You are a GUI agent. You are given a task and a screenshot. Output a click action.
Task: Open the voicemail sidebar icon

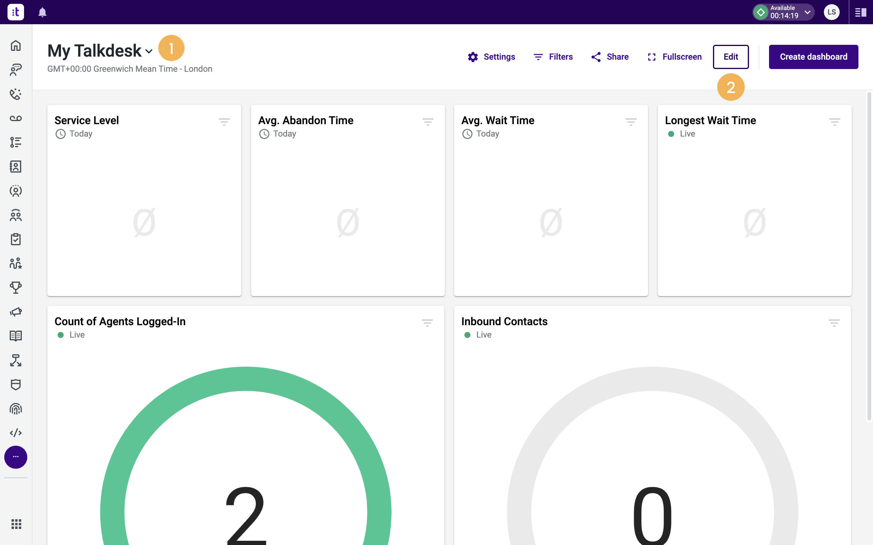pos(15,118)
